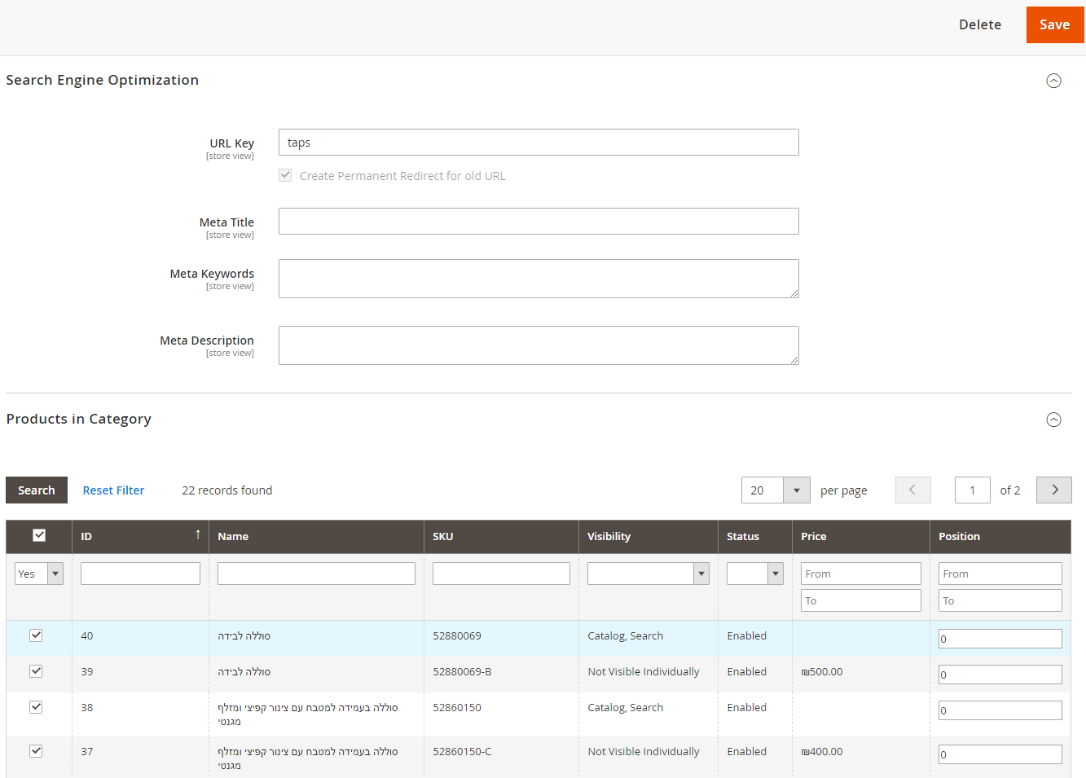Viewport: 1086px width, 778px height.
Task: Click the ID column sort arrow
Action: pyautogui.click(x=197, y=535)
